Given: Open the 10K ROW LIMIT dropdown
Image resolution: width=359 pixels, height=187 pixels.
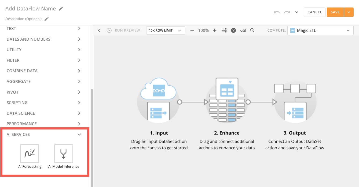Looking at the screenshot, I should coord(165,30).
